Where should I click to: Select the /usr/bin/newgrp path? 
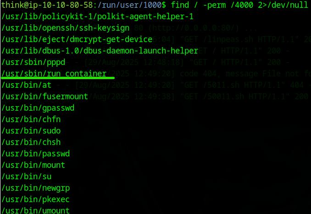pyautogui.click(x=36, y=188)
